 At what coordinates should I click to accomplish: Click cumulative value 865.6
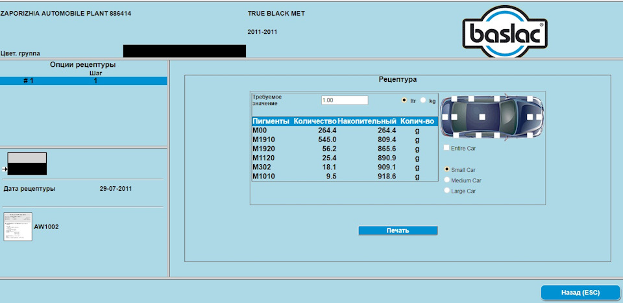tap(387, 149)
